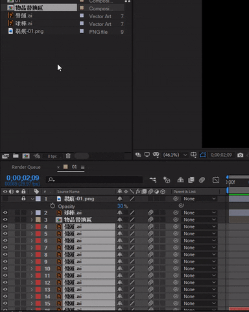Create a new folder in Project panel
249x312 pixels.
click(x=16, y=156)
